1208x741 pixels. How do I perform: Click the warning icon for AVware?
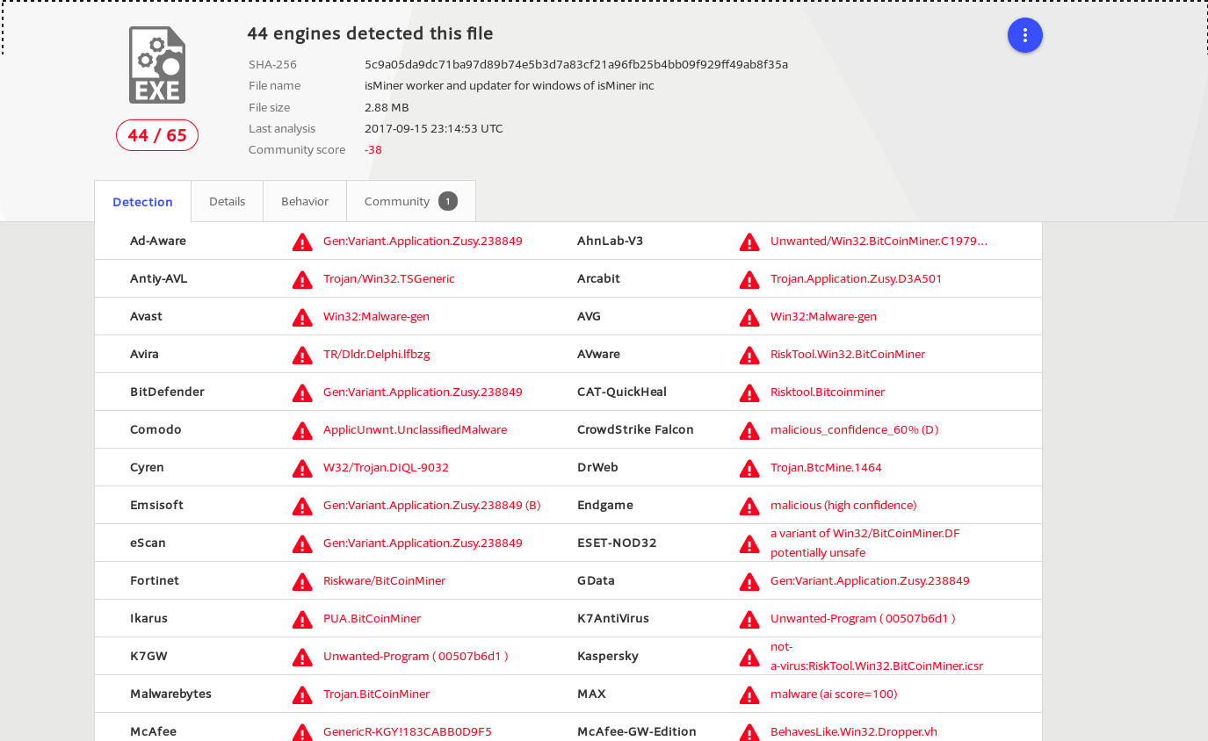(749, 355)
